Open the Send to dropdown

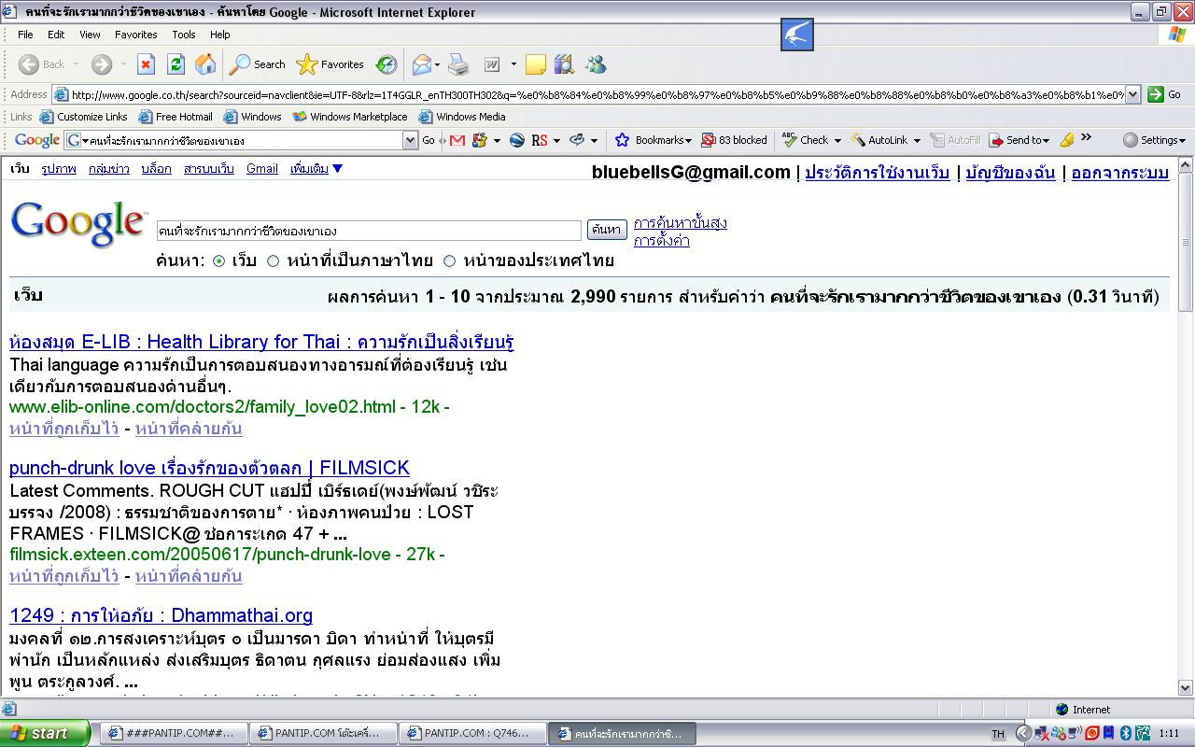(1020, 140)
